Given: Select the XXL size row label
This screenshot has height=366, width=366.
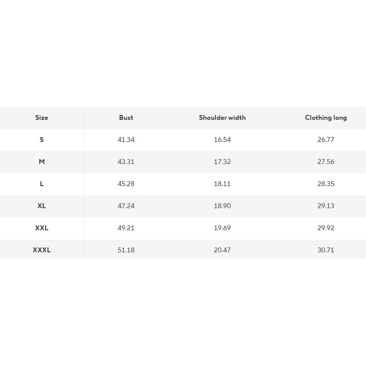Looking at the screenshot, I should pyautogui.click(x=42, y=228).
